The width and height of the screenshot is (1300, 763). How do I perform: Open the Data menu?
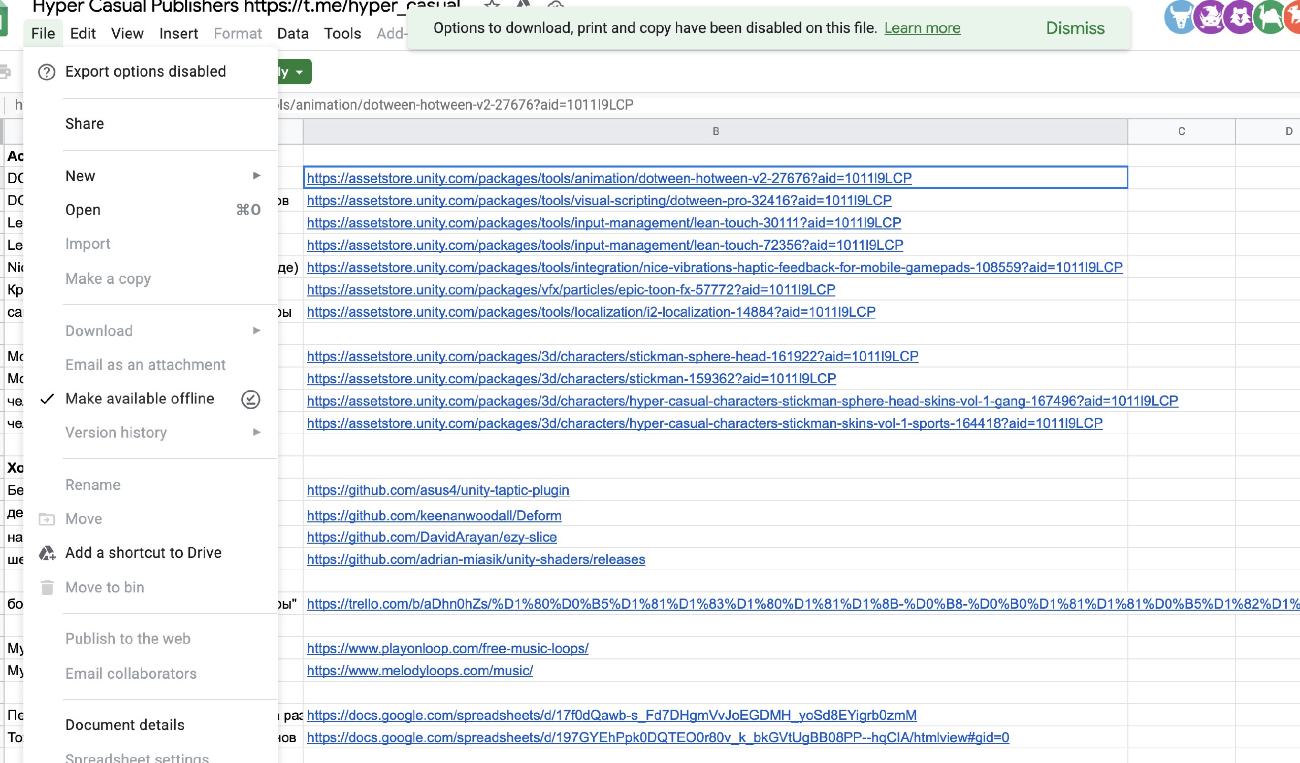pos(292,34)
